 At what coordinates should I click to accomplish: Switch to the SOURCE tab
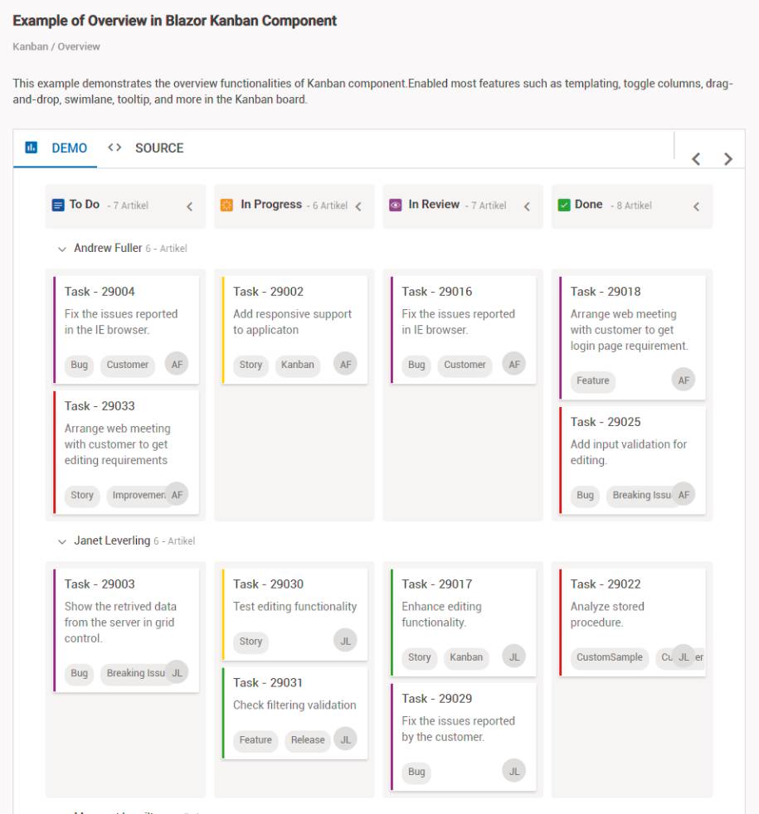(x=158, y=148)
